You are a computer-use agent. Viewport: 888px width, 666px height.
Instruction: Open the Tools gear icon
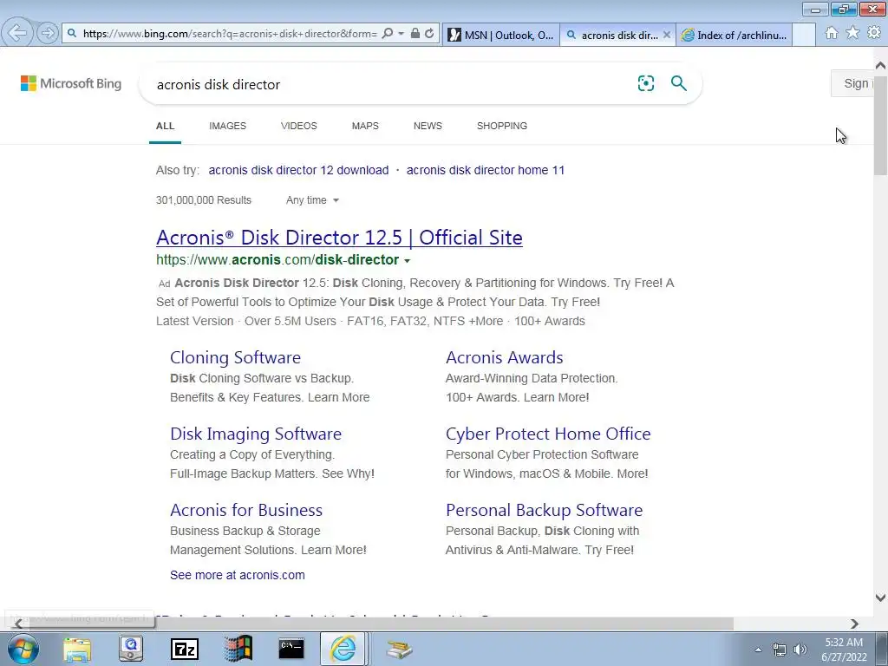(873, 33)
